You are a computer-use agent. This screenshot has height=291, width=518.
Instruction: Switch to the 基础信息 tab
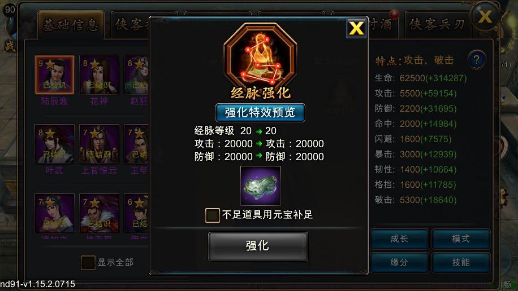pyautogui.click(x=71, y=25)
